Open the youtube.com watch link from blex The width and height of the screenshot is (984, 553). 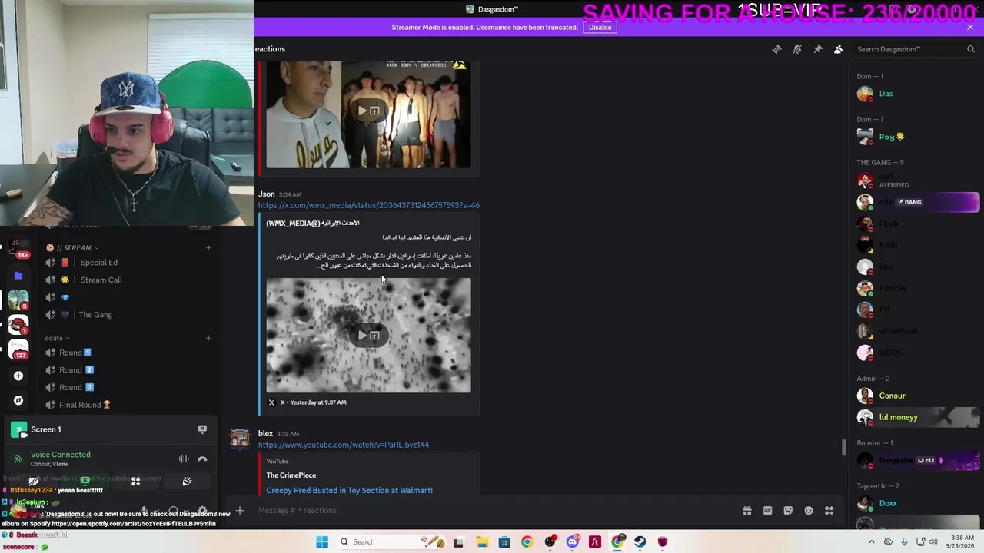pos(344,445)
